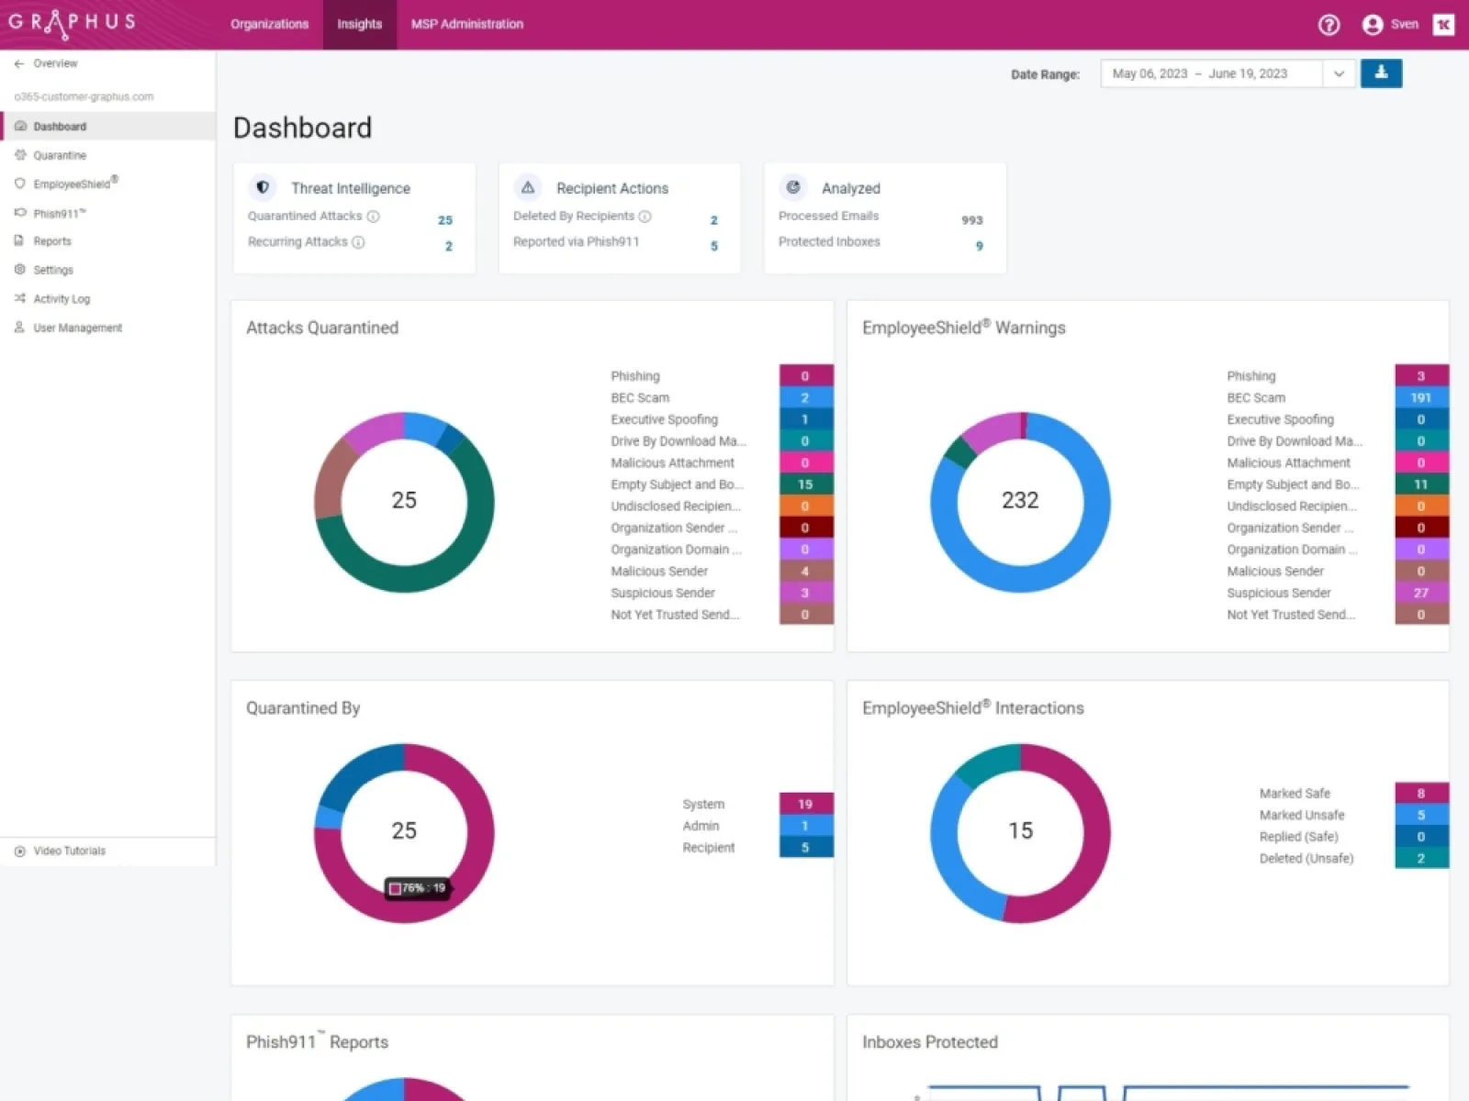
Task: Open the Kaseya K app icon
Action: [x=1443, y=25]
